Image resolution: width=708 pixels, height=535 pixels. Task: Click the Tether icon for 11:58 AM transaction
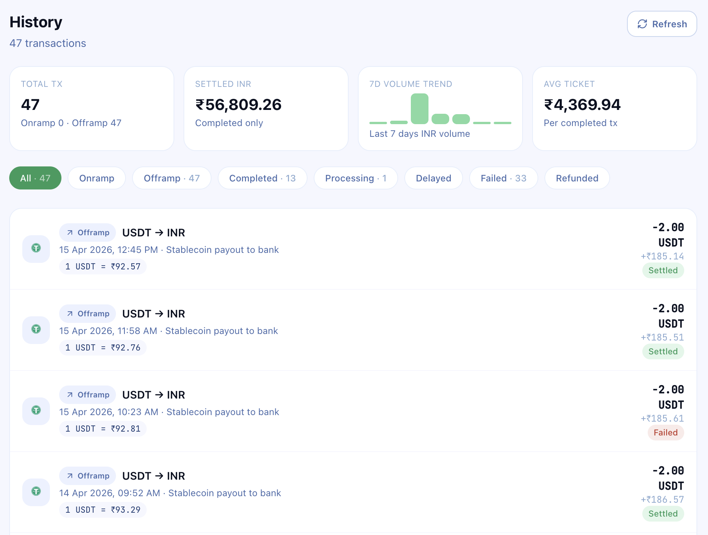[x=36, y=329]
